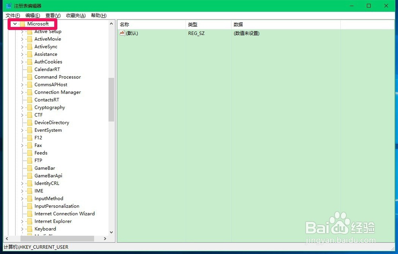
Task: Click the ActiveMovie folder icon
Action: [30, 39]
